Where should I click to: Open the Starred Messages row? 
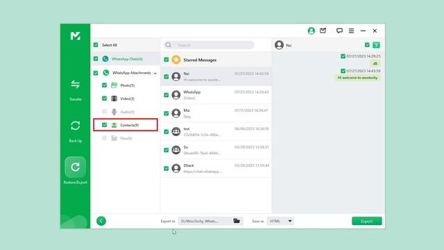(x=216, y=60)
